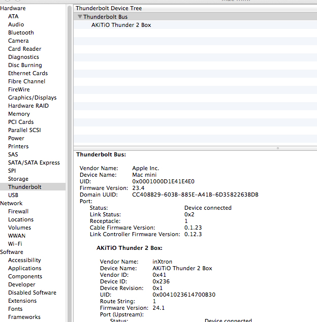Click Link Status value 0x2

[x=189, y=214]
